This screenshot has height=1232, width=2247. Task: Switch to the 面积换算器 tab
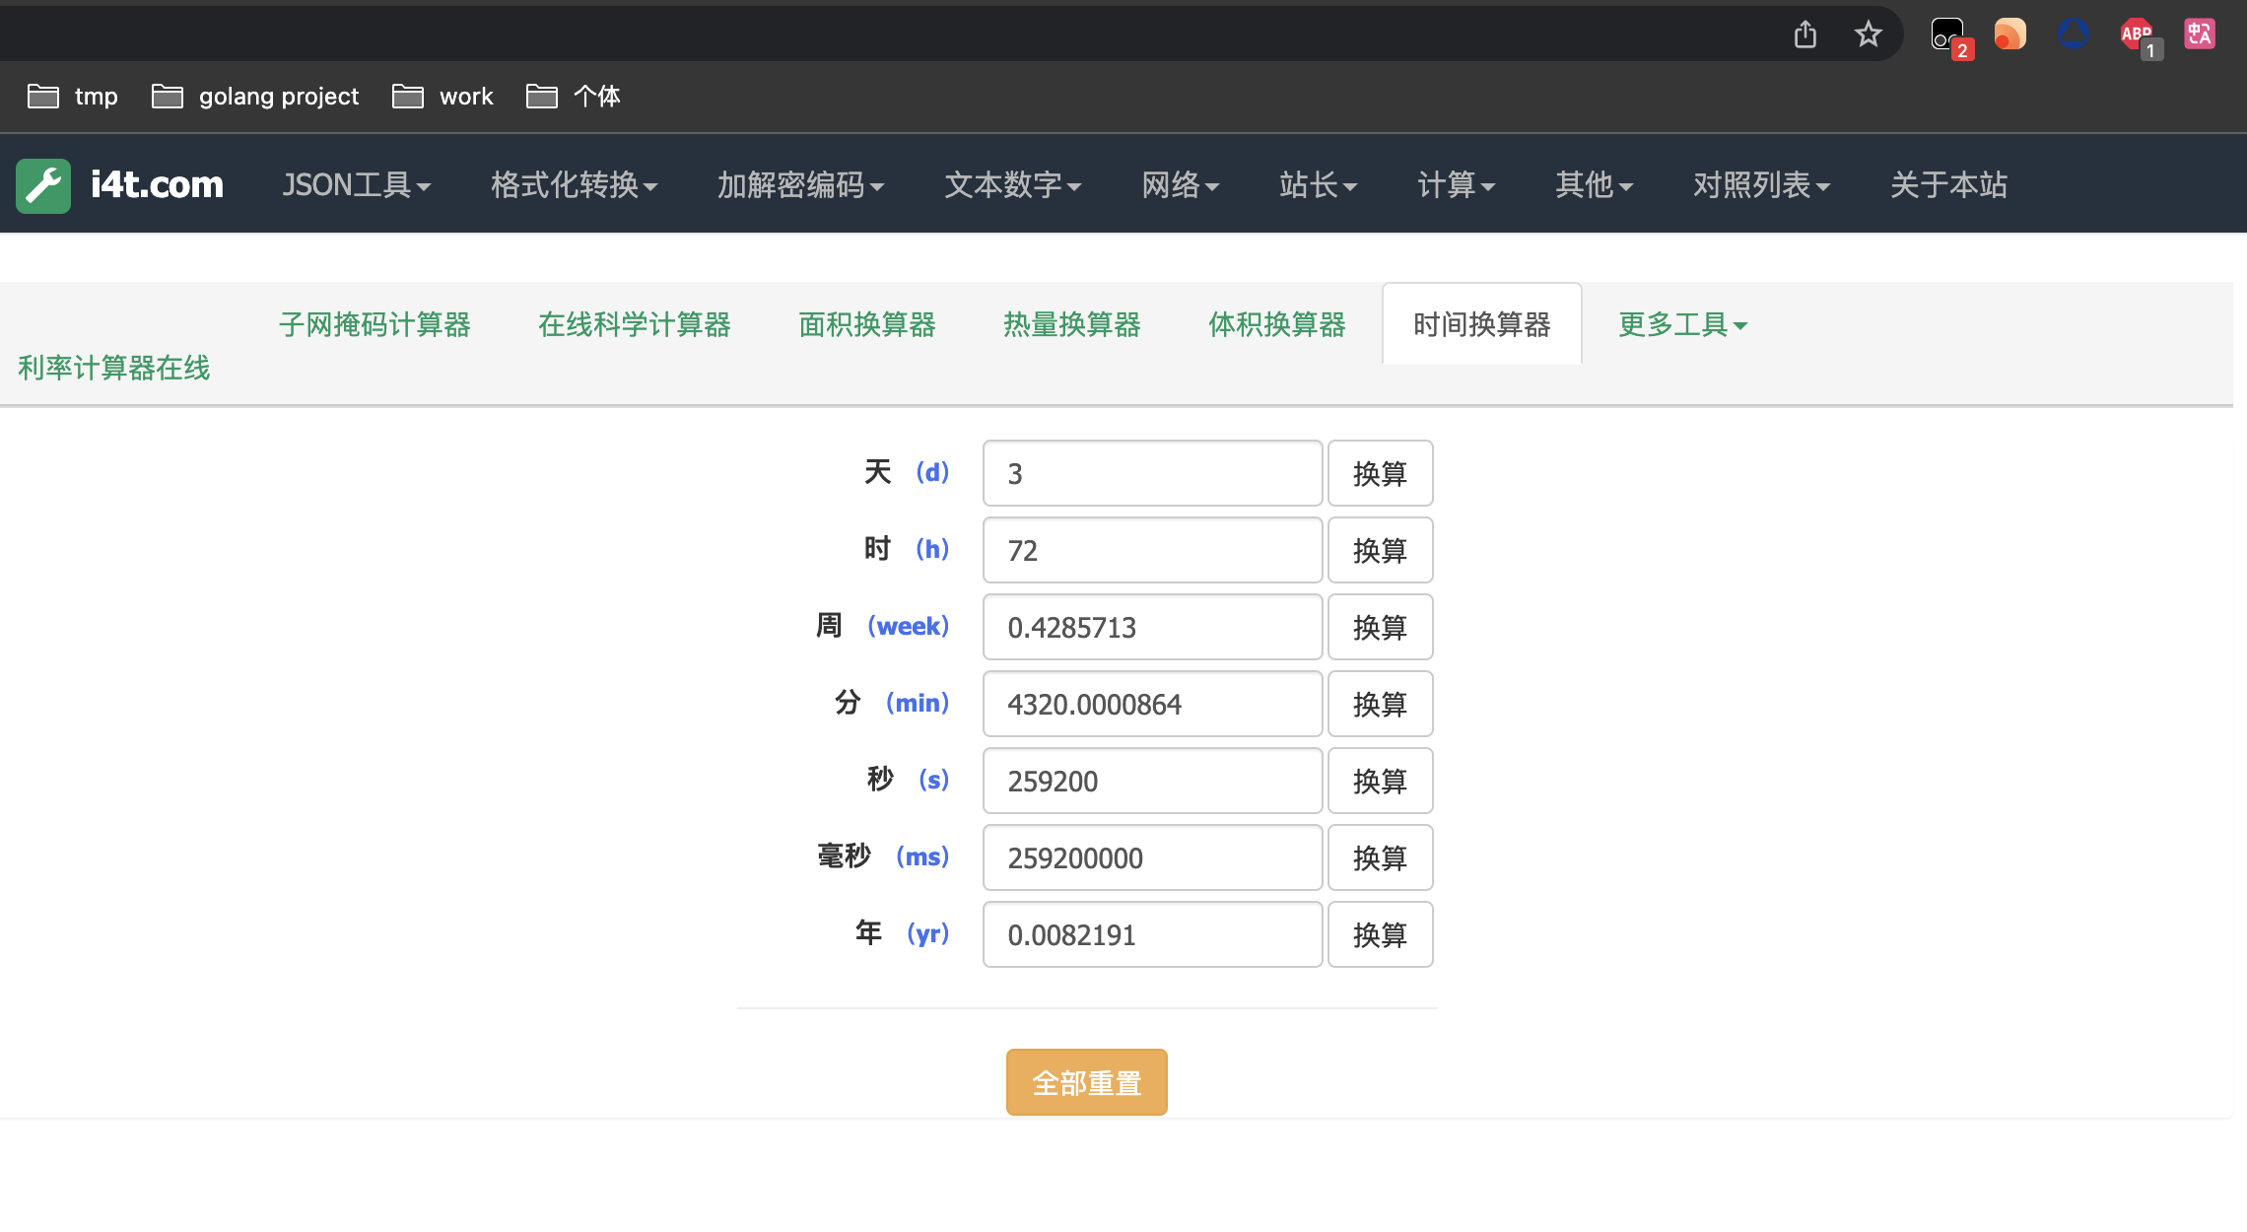866,324
